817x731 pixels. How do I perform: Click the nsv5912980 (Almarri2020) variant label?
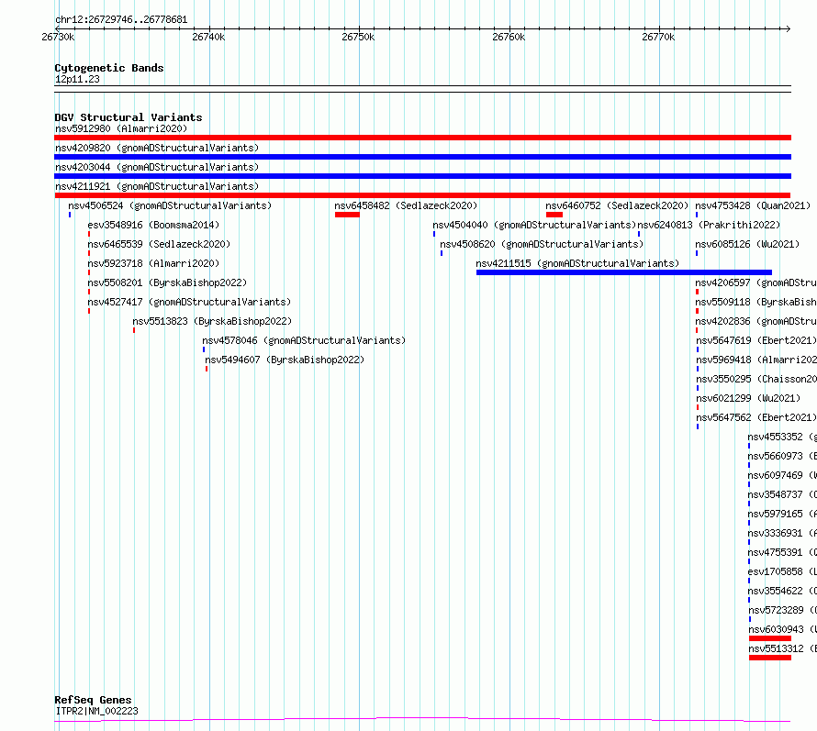[121, 128]
